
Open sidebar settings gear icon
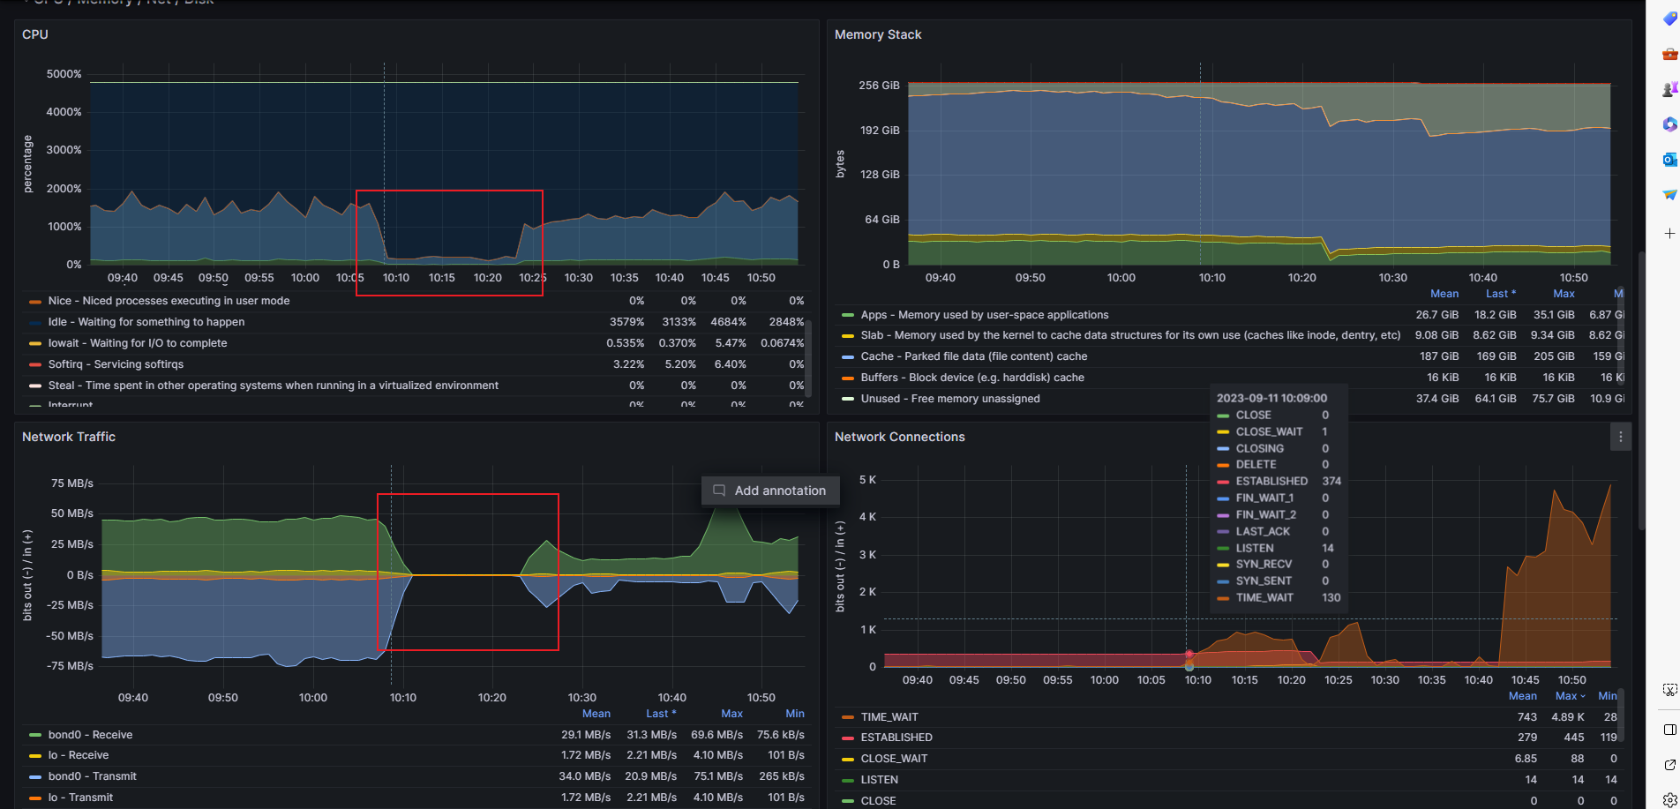click(1669, 800)
